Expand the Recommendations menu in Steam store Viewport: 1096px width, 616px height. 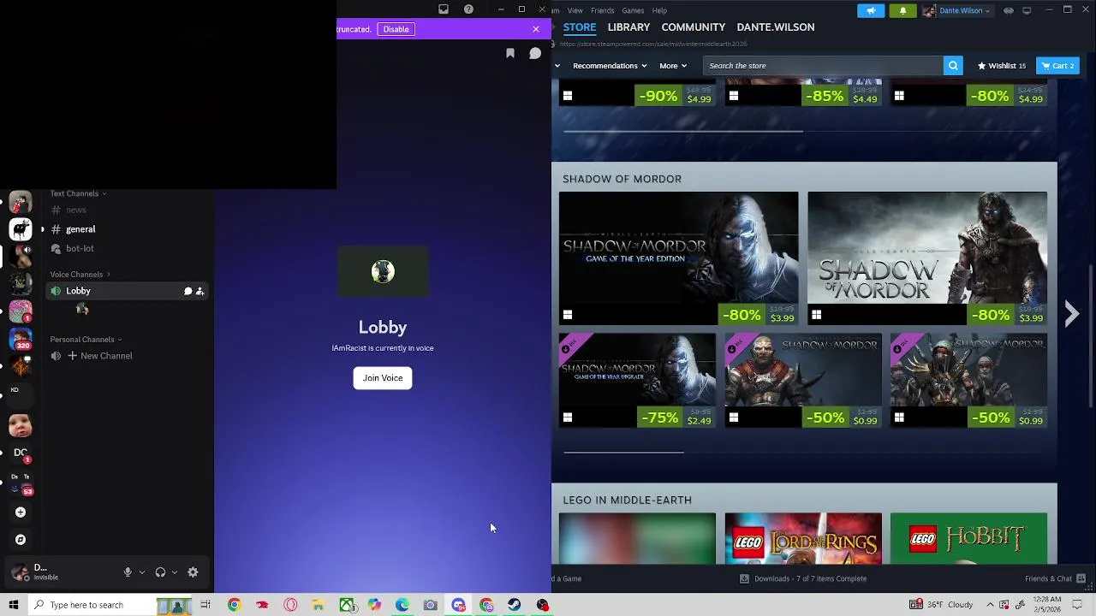pos(609,66)
